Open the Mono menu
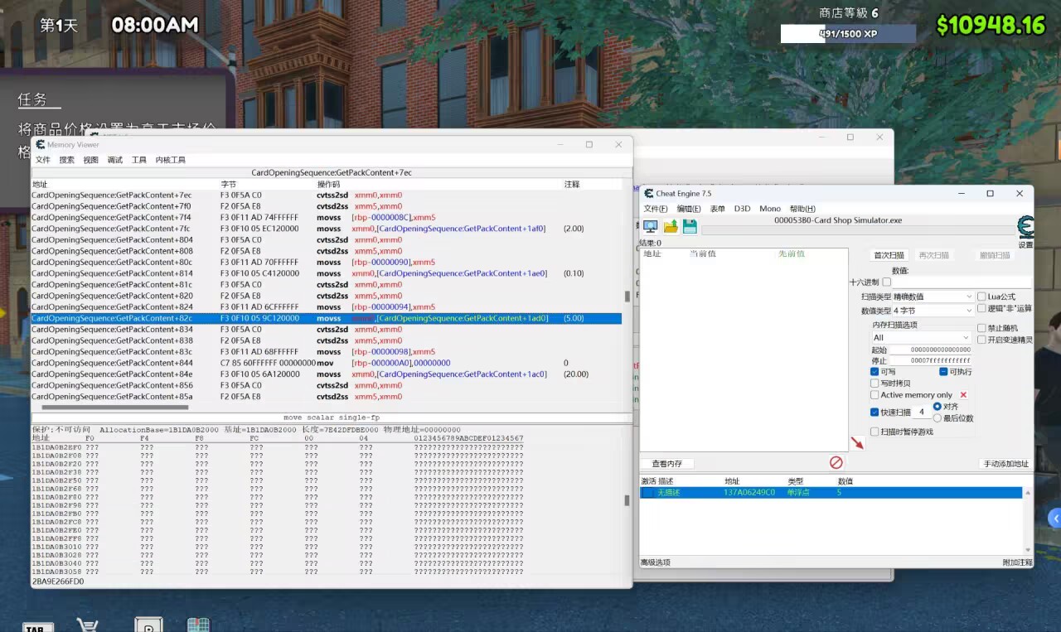Image resolution: width=1061 pixels, height=632 pixels. point(770,209)
